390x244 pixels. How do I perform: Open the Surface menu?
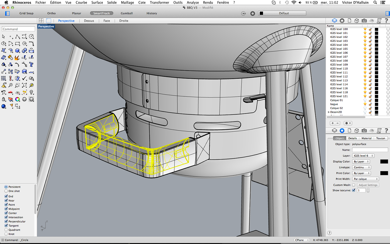(97, 3)
